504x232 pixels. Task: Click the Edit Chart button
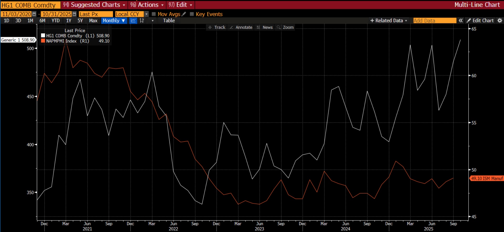click(480, 21)
